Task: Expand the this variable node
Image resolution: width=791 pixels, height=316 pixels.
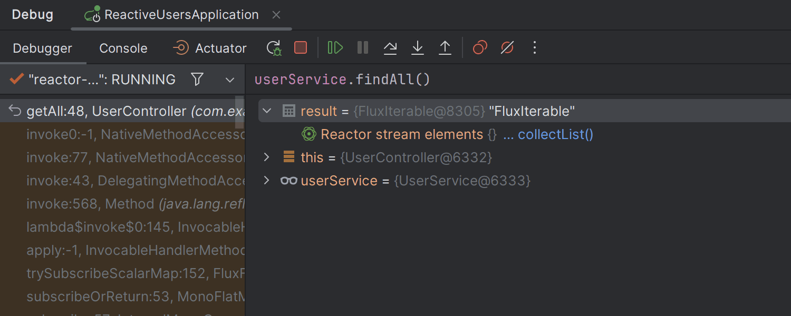Action: 267,157
